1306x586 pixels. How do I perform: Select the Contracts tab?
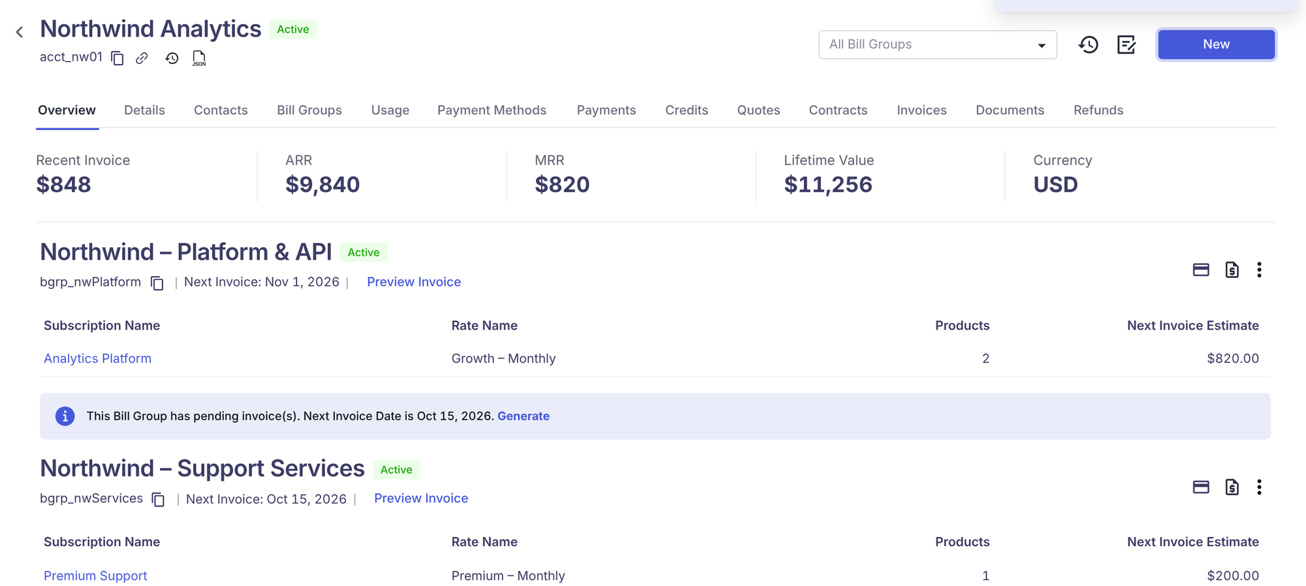[838, 110]
